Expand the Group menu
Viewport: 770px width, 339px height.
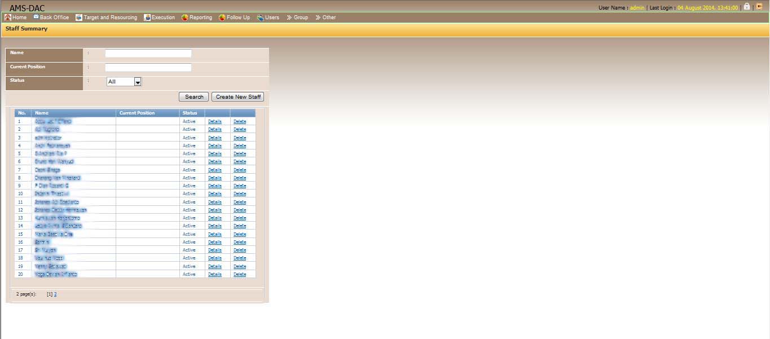point(297,17)
